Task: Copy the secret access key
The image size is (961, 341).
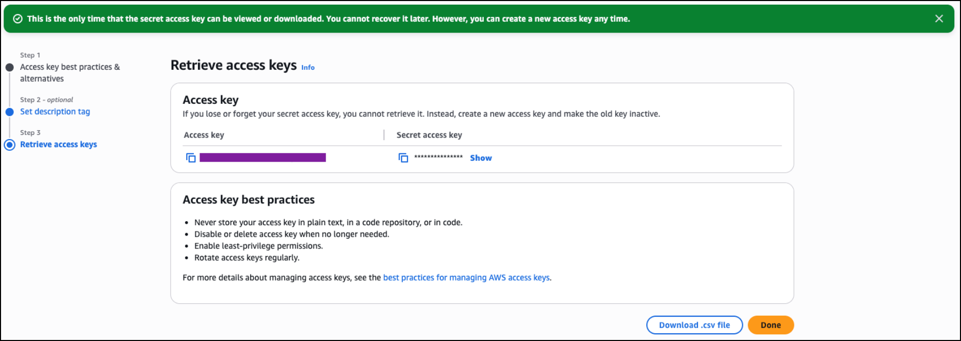Action: (x=403, y=158)
